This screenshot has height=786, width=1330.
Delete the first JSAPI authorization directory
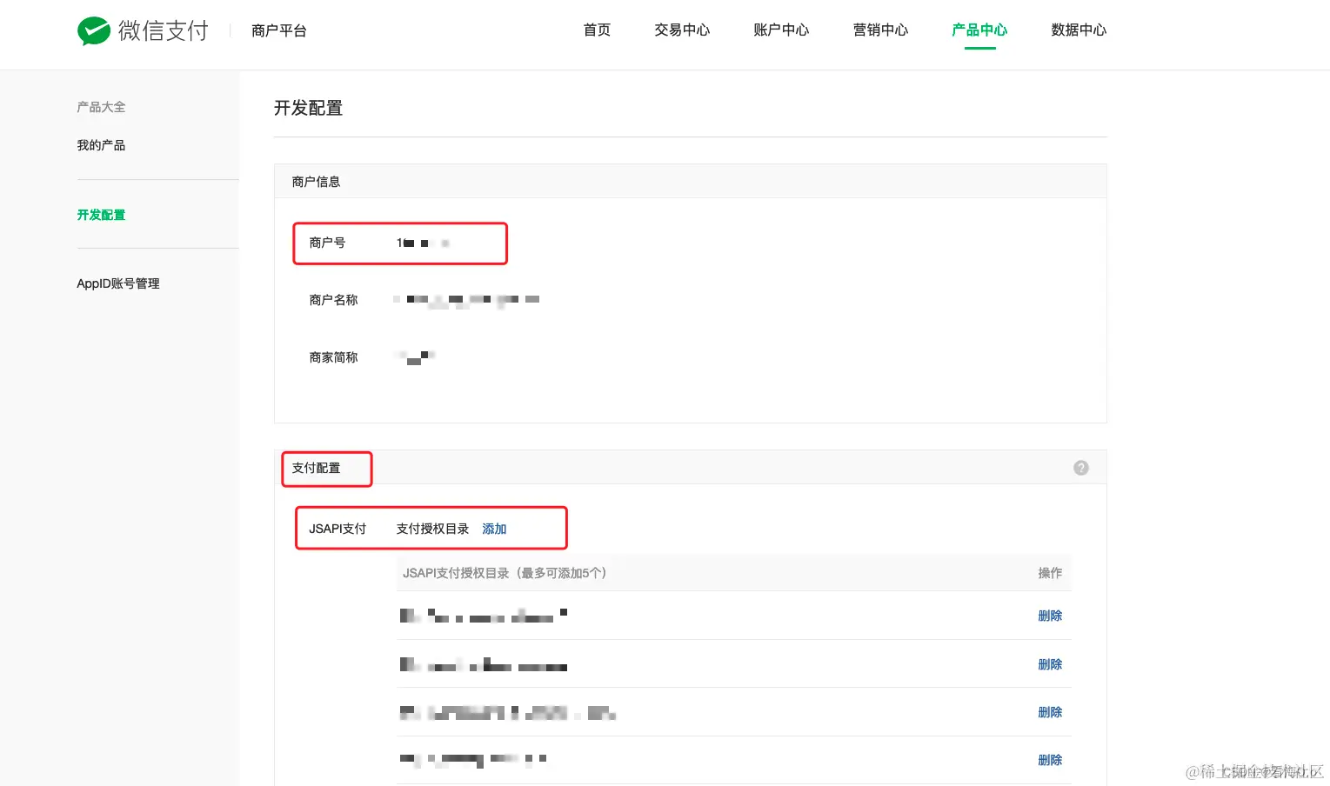coord(1050,616)
